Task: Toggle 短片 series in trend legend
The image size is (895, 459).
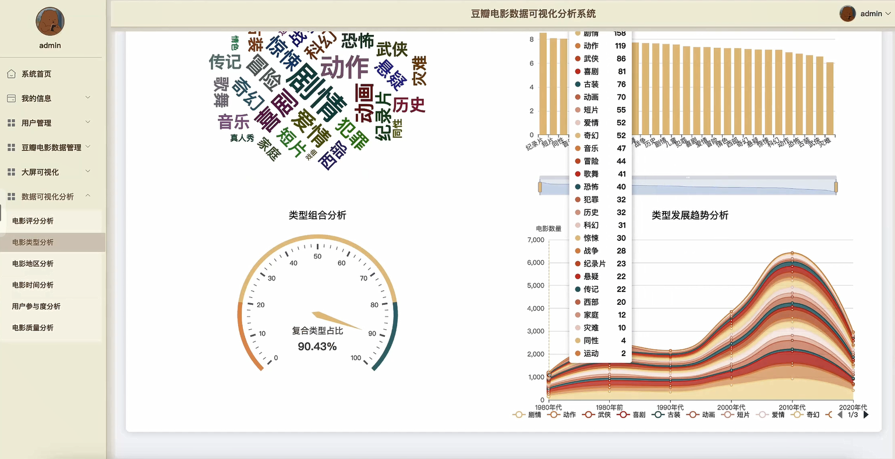Action: [736, 415]
